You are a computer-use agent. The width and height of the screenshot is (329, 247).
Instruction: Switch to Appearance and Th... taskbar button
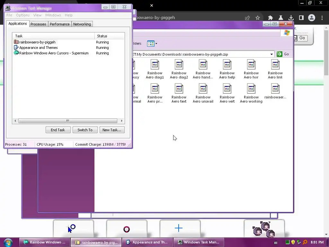coord(147,242)
